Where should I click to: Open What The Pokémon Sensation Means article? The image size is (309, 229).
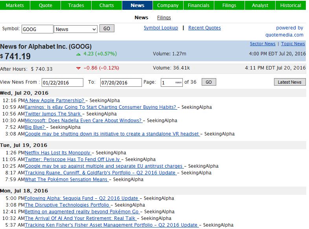[66, 180]
